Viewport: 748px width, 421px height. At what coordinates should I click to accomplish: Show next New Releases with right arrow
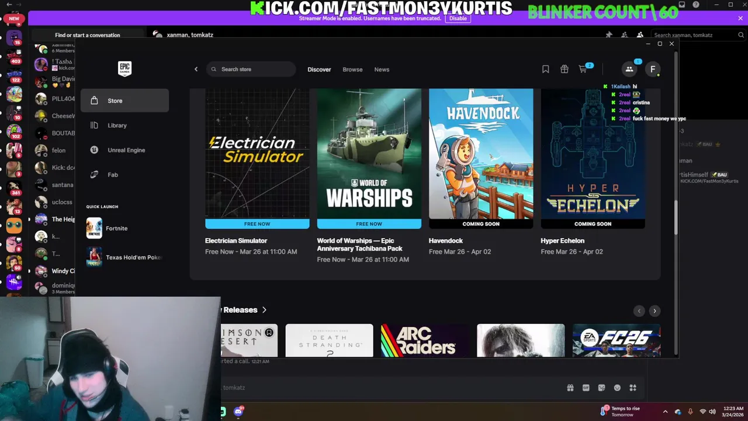654,310
